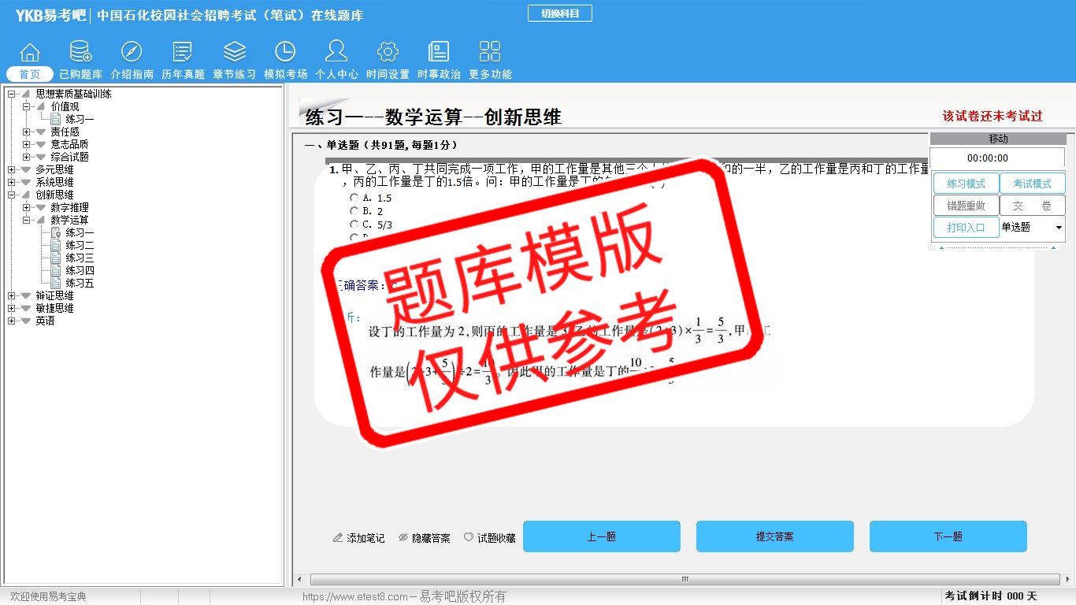The width and height of the screenshot is (1076, 605).
Task: Click the 历年真题 checklist icon
Action: coord(183,53)
